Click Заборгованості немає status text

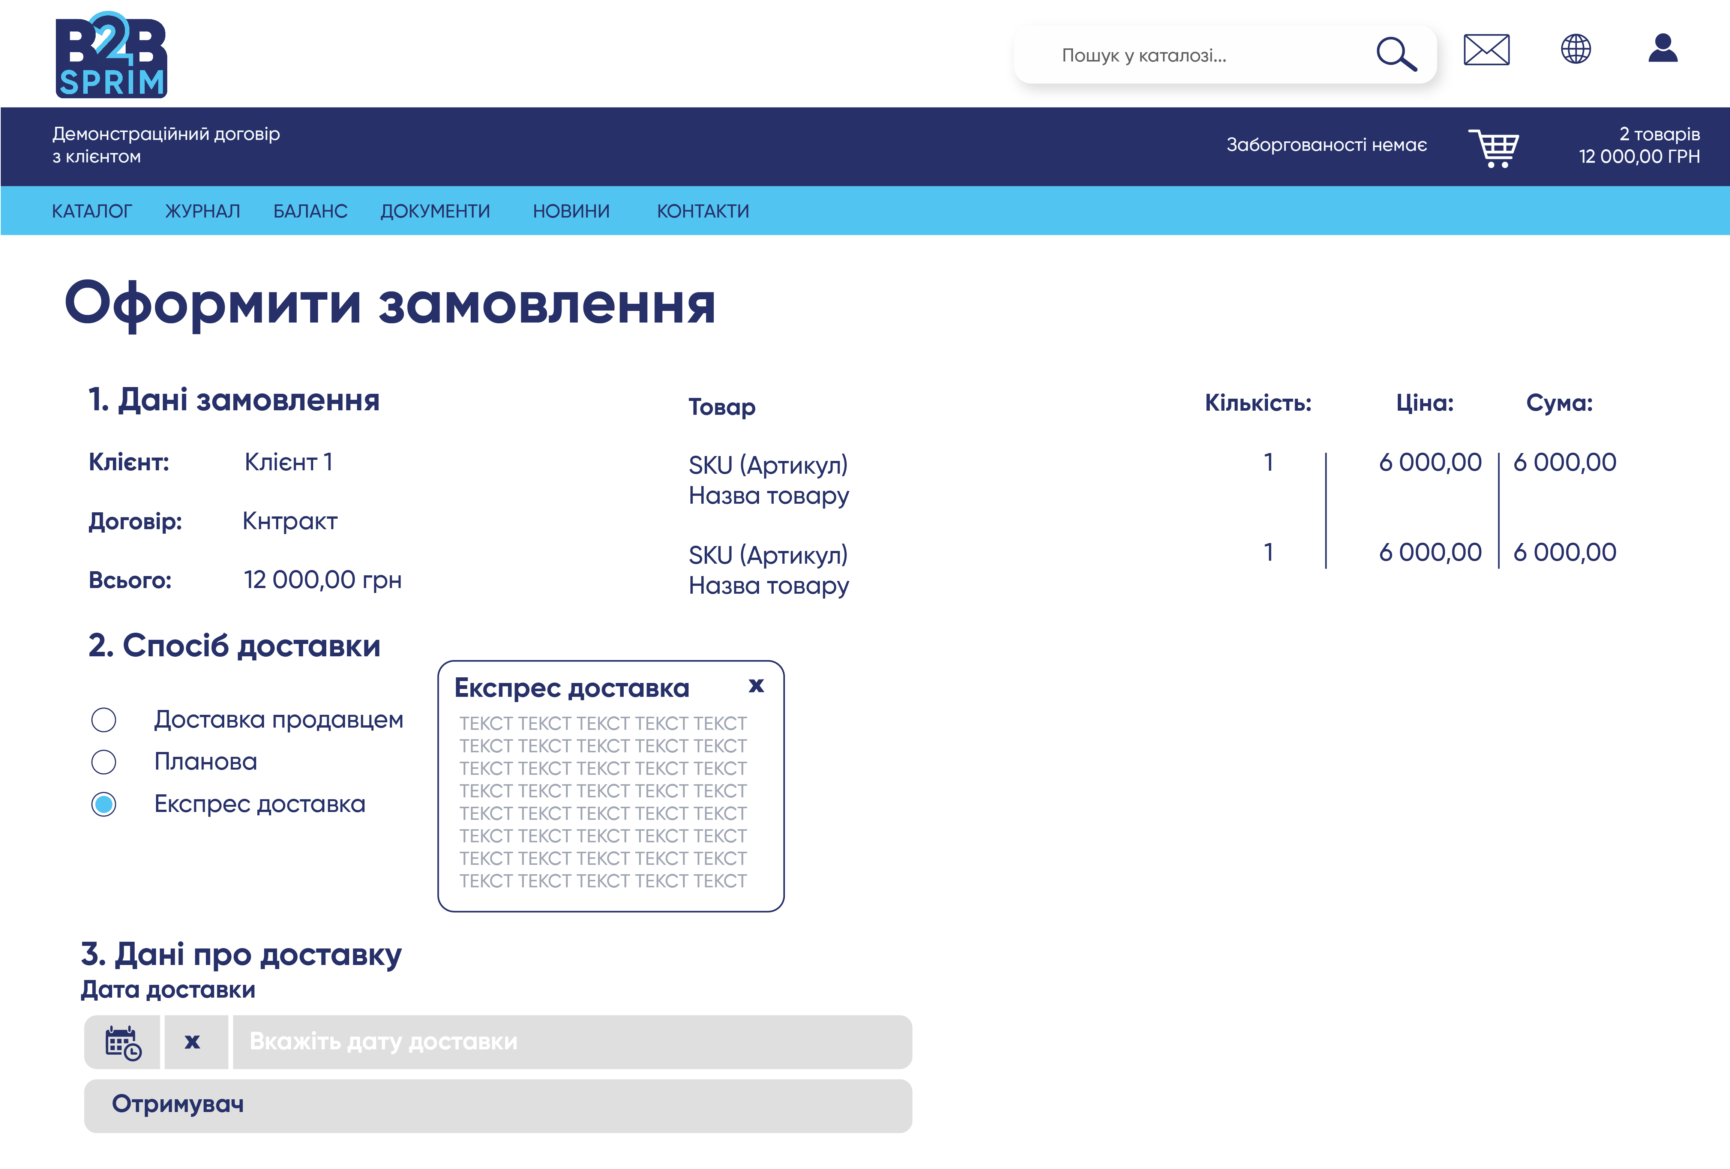click(1326, 144)
